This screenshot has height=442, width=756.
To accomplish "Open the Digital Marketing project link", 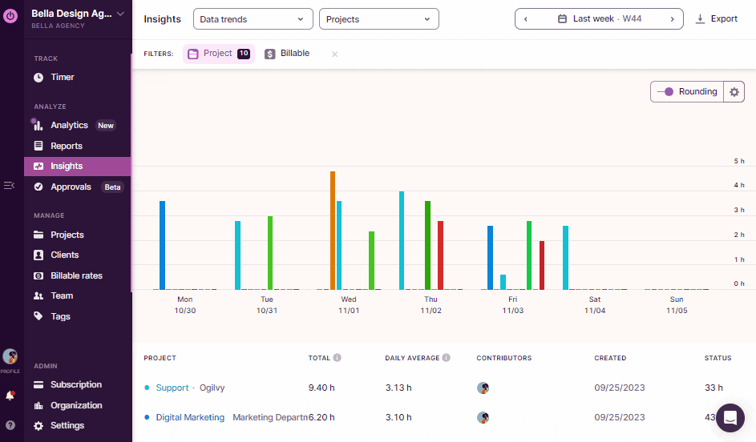I will [x=190, y=417].
